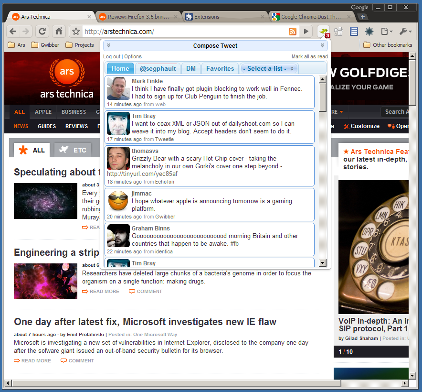
Task: Open the Ars bookmarks folder
Action: [16, 45]
